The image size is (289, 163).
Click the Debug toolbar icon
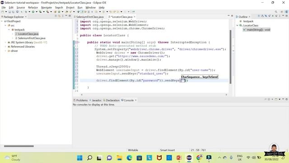coord(26,12)
